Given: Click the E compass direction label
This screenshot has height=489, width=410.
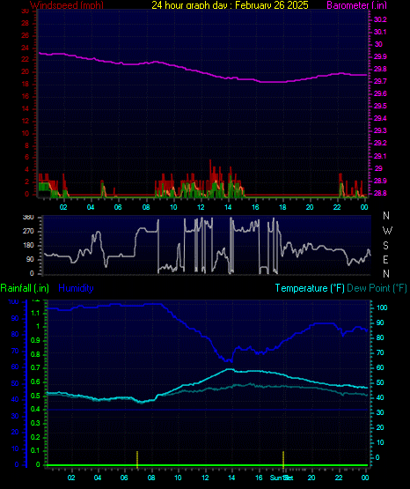Looking at the screenshot, I should tap(385, 259).
